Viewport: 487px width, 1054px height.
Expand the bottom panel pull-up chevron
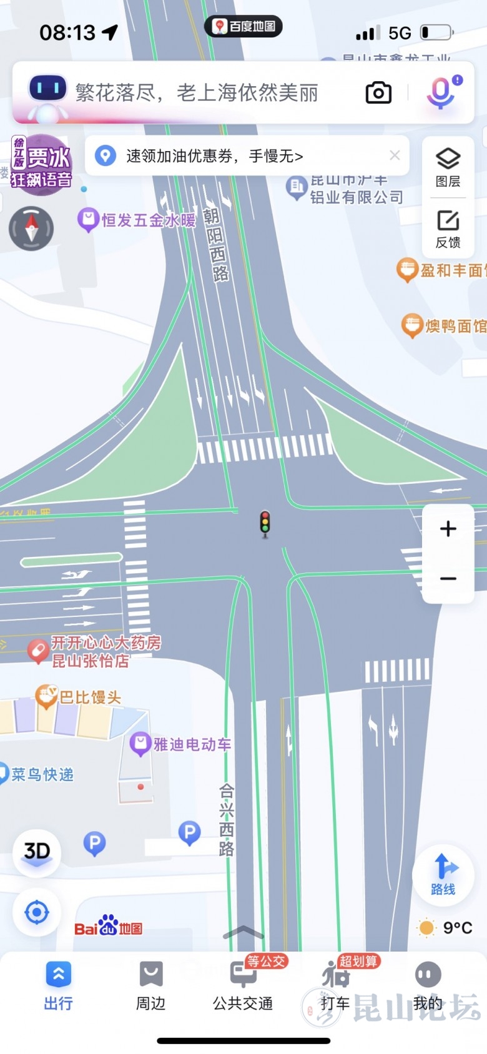coord(243,933)
